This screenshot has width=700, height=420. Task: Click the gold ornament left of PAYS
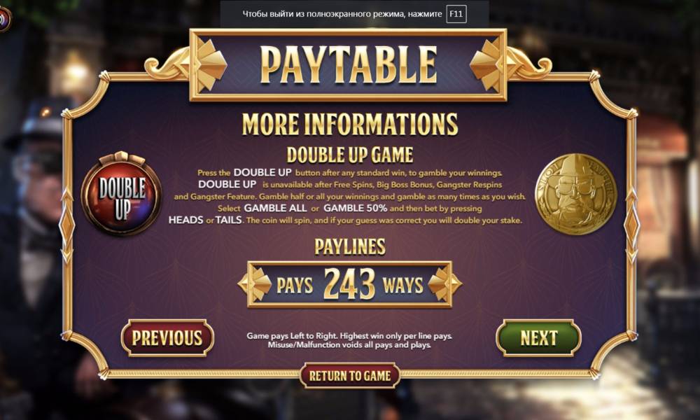click(x=255, y=284)
